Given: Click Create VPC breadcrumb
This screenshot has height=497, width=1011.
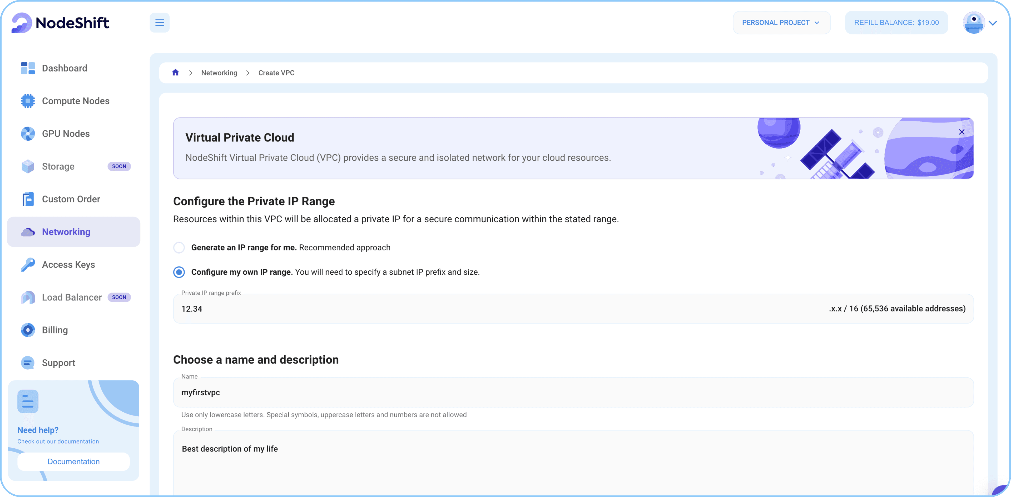Looking at the screenshot, I should pyautogui.click(x=276, y=73).
